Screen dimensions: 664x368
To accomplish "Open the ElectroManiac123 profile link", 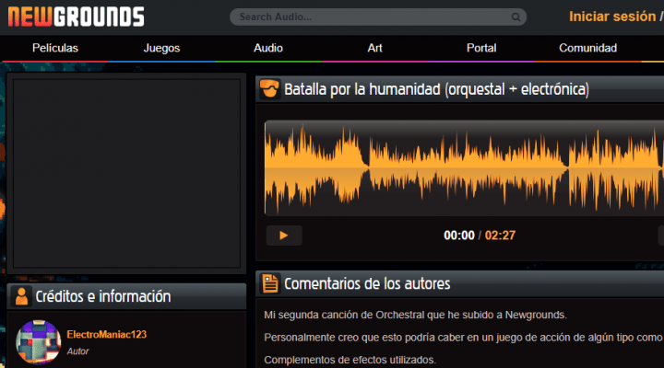I will pyautogui.click(x=107, y=335).
